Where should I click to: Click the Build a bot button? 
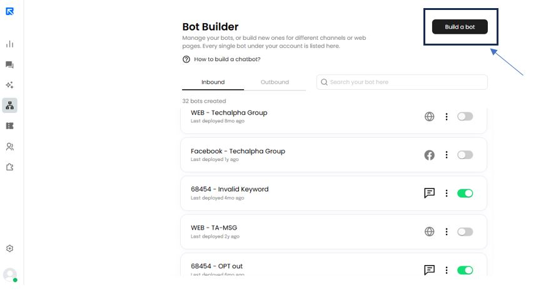(460, 27)
